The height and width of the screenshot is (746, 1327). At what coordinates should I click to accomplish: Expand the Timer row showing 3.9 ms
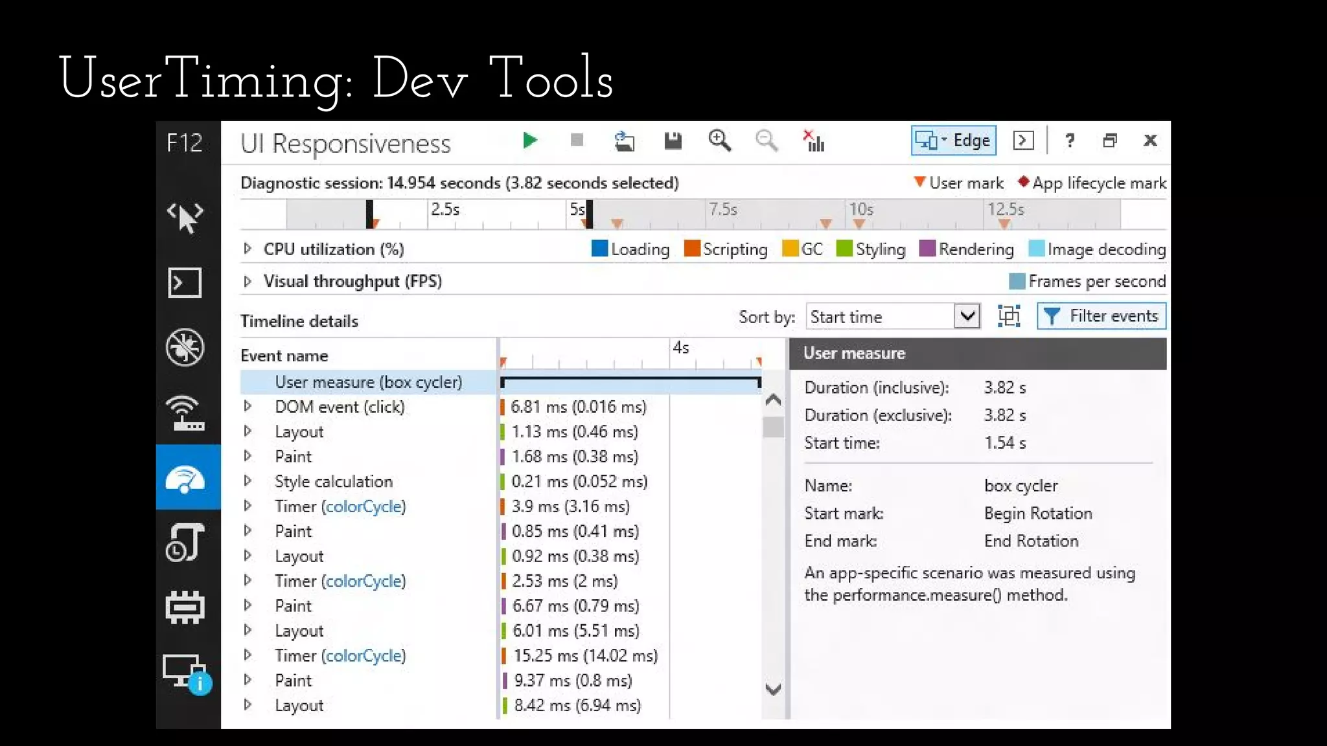[247, 506]
